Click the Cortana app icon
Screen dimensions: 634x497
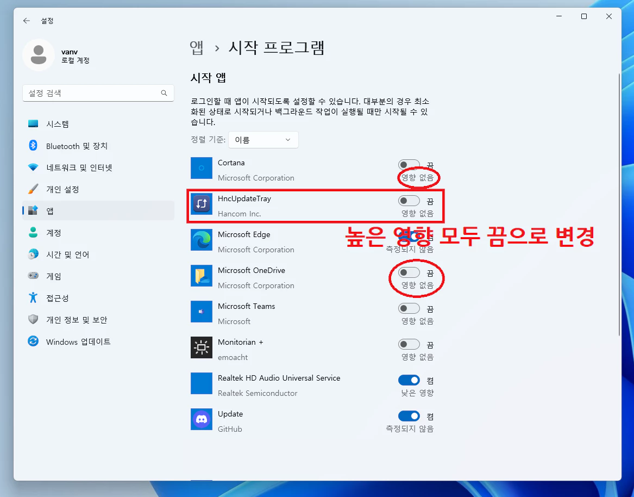click(202, 168)
